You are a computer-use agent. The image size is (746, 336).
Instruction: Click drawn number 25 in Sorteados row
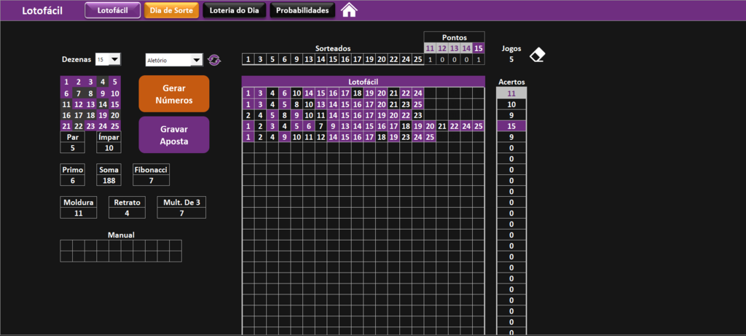click(x=417, y=60)
